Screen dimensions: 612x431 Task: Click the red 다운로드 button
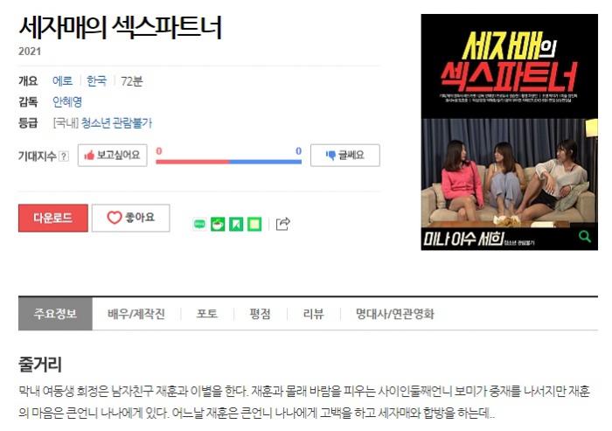click(x=53, y=218)
